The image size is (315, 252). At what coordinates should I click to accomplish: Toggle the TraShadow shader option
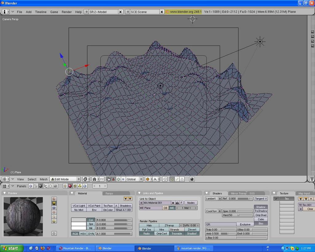coord(261,211)
